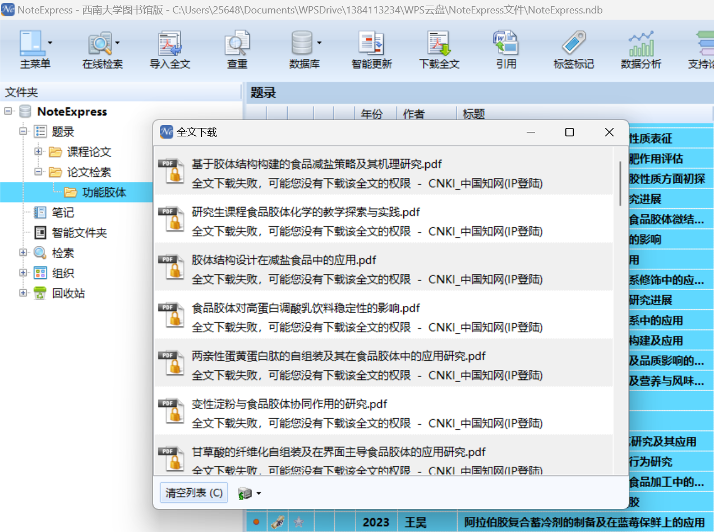Click the 智能更新 smart update icon
This screenshot has width=714, height=532.
pyautogui.click(x=371, y=44)
